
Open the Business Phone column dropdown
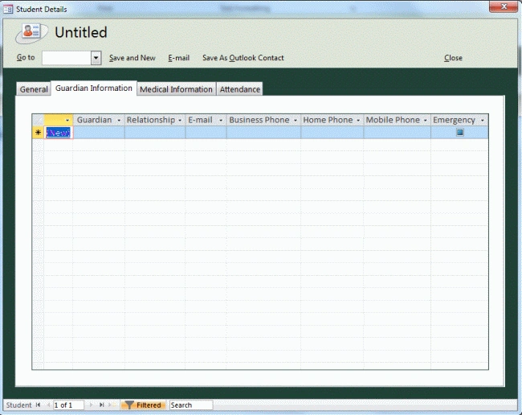click(x=295, y=121)
